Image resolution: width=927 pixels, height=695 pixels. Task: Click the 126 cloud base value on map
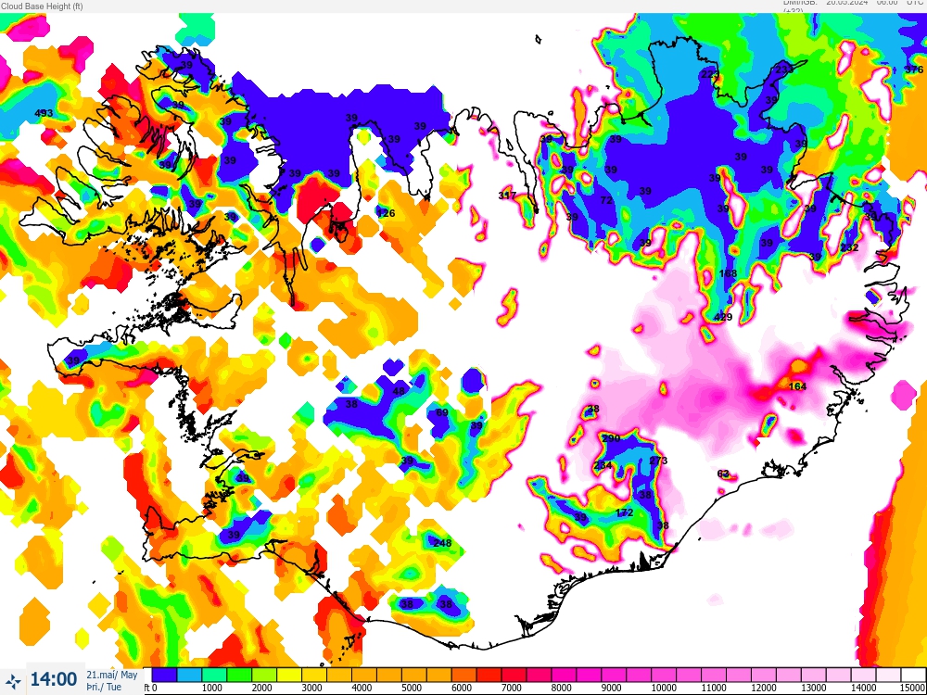click(386, 213)
